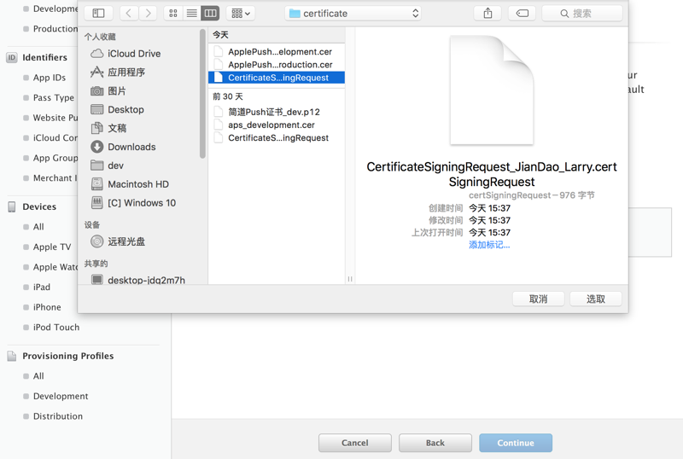The image size is (683, 459).
Task: Focus the 搜索 search field
Action: [582, 13]
